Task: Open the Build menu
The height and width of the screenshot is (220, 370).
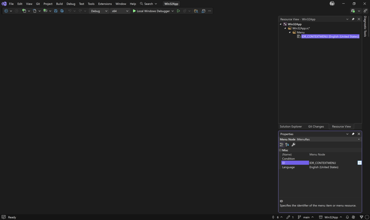Action: (x=59, y=4)
